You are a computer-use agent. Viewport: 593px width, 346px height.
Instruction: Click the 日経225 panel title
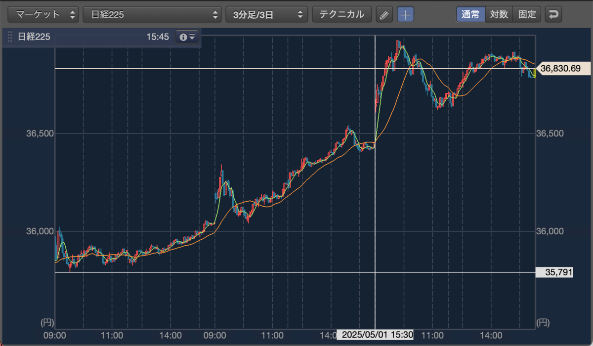[x=34, y=37]
